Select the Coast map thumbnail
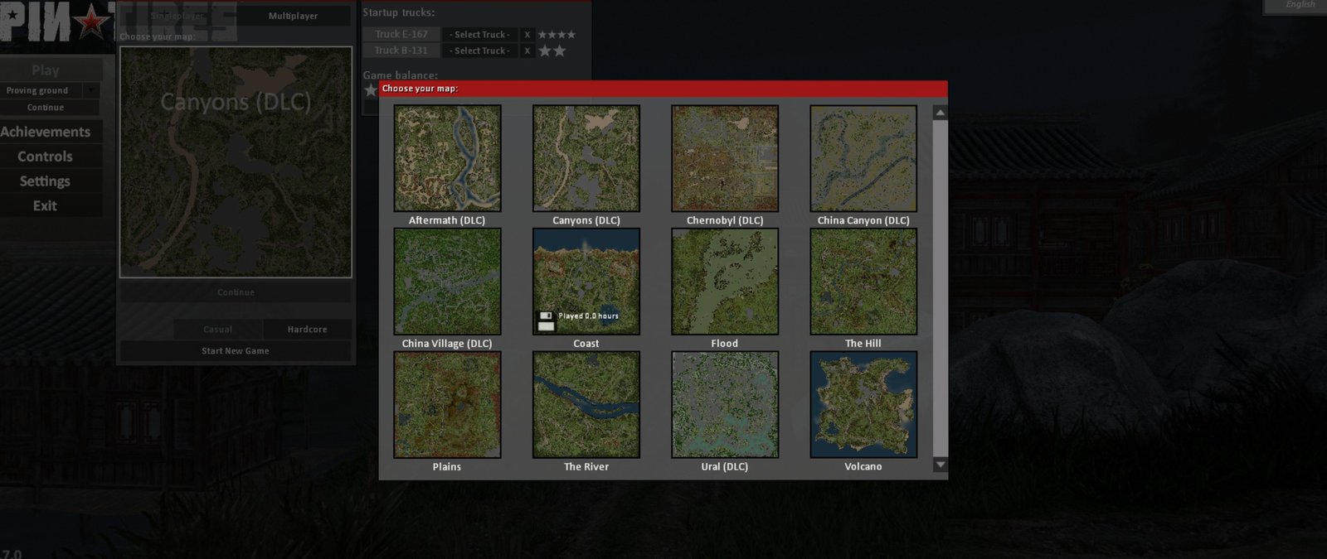1327x559 pixels. click(586, 282)
